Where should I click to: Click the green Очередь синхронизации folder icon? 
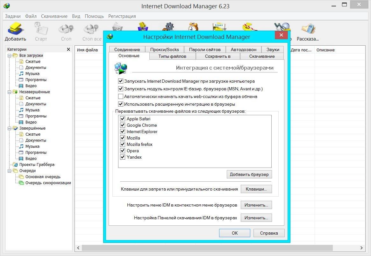click(x=21, y=183)
